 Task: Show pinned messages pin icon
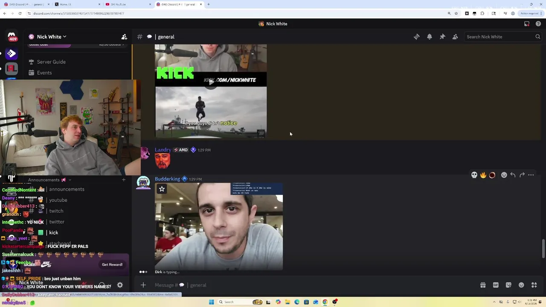click(442, 37)
